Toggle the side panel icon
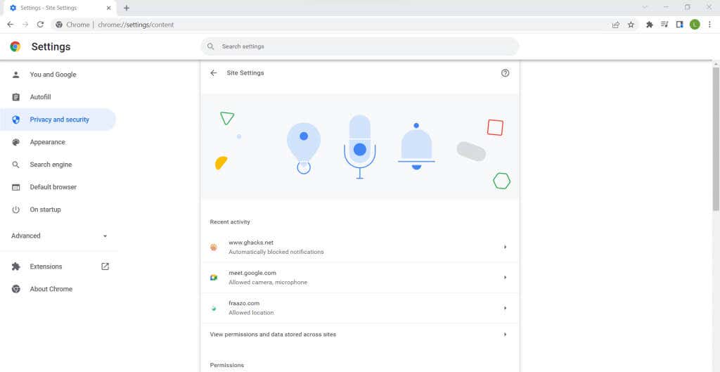 [680, 25]
